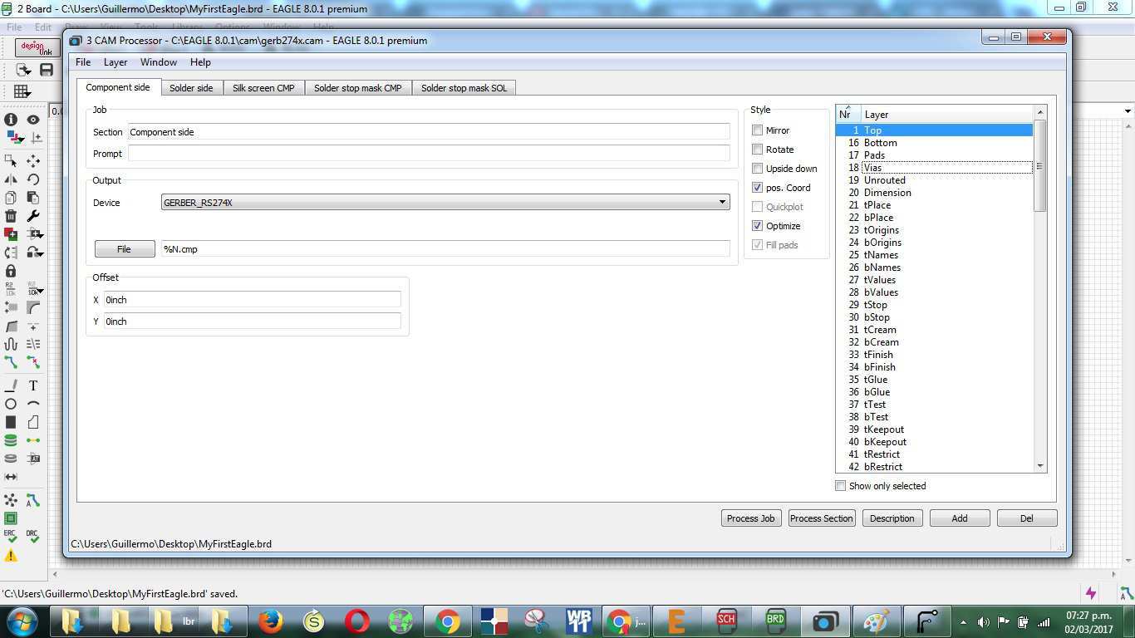Click the Windows Start button
This screenshot has width=1135, height=638.
point(22,621)
